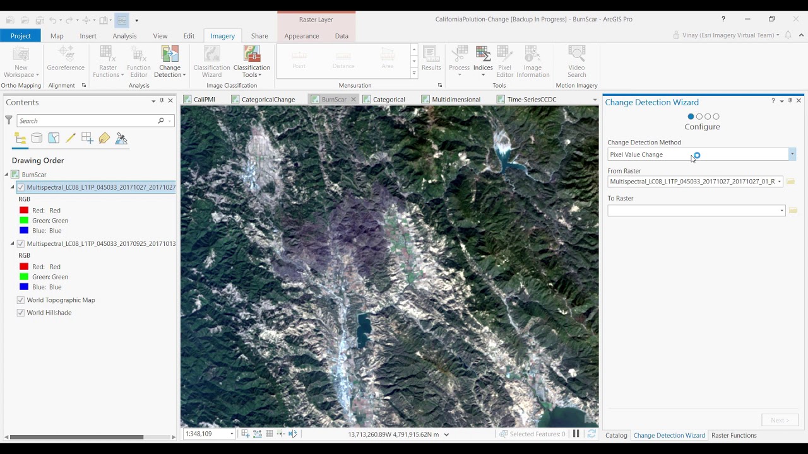The width and height of the screenshot is (808, 454).
Task: Open the From Raster dropdown
Action: click(780, 182)
